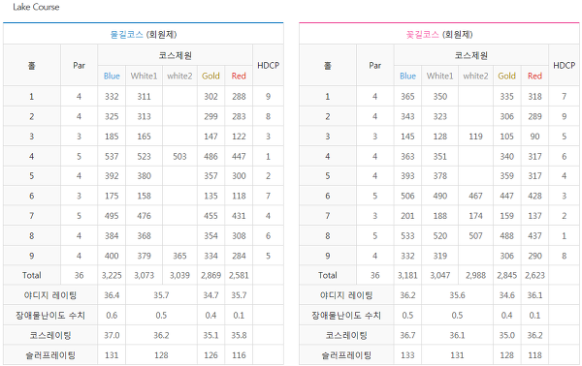Click the "455" Gold distance for hole 7
Viewport: 582px width, 366px height.
[210, 216]
